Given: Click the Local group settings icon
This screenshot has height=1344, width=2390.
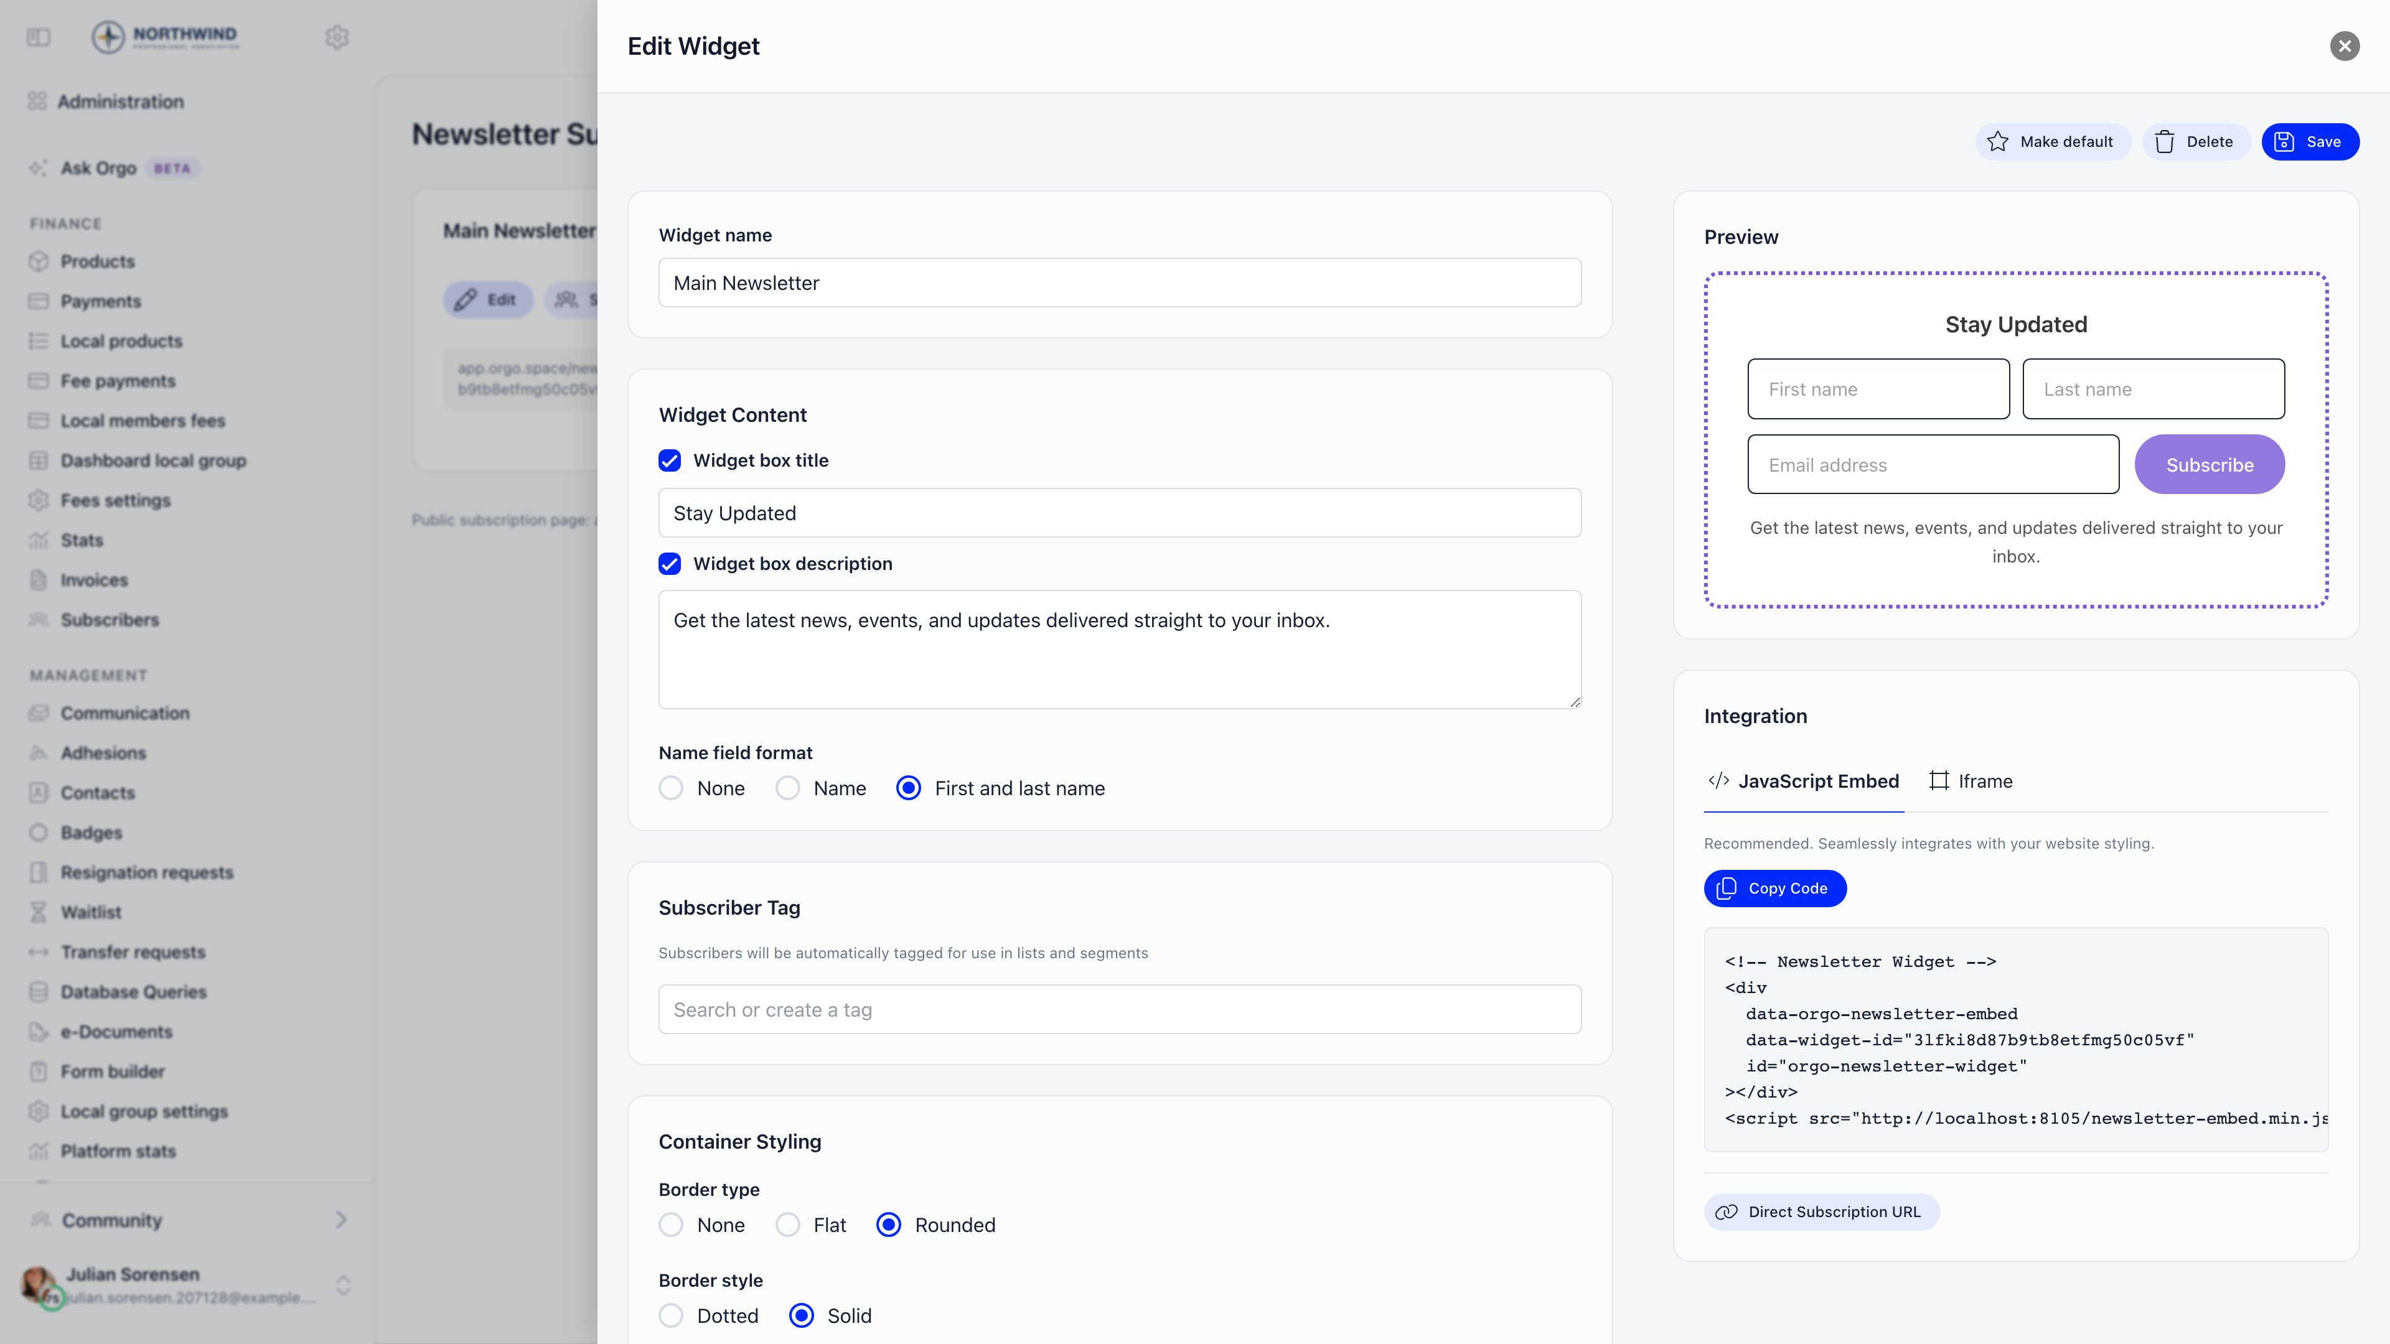Looking at the screenshot, I should click(38, 1112).
